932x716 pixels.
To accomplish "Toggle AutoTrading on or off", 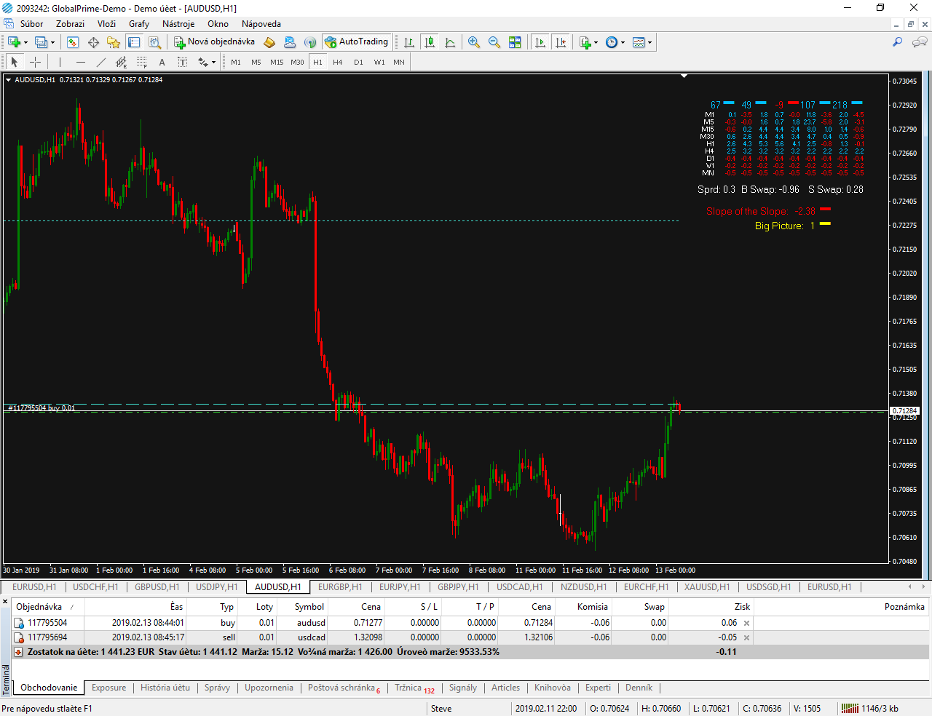I will click(357, 42).
